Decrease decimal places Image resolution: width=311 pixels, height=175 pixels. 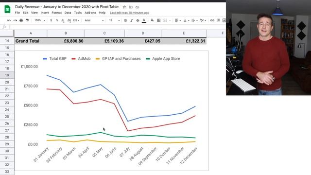coord(63,20)
